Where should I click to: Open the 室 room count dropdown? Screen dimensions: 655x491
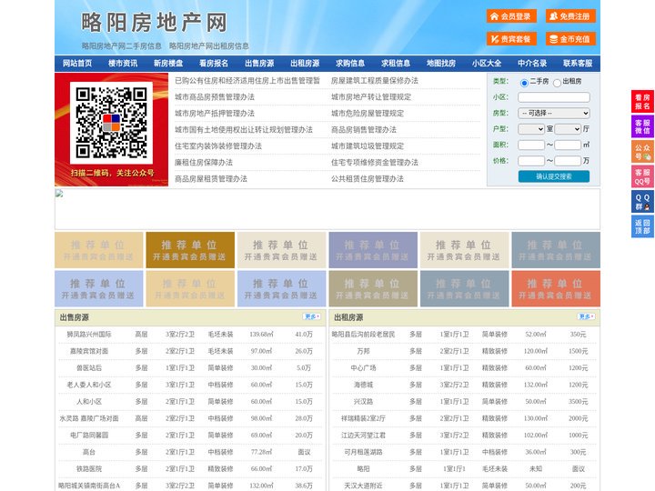(531, 129)
